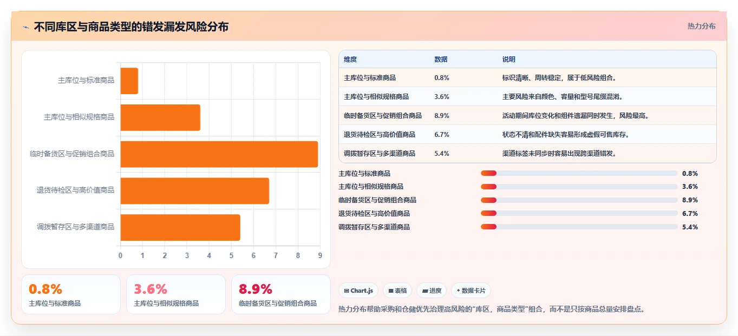Click the x-axis tick label 5

[231, 255]
